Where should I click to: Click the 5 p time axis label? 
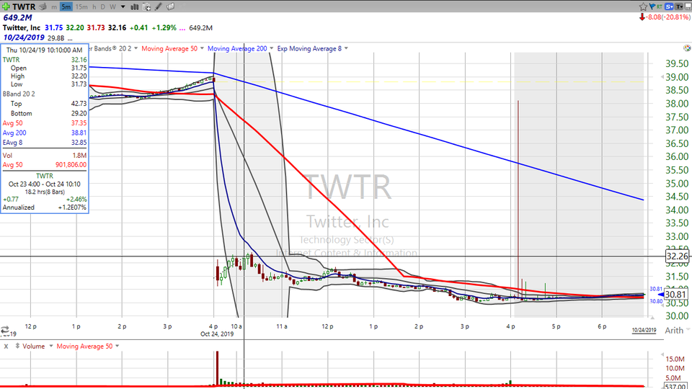pyautogui.click(x=556, y=326)
